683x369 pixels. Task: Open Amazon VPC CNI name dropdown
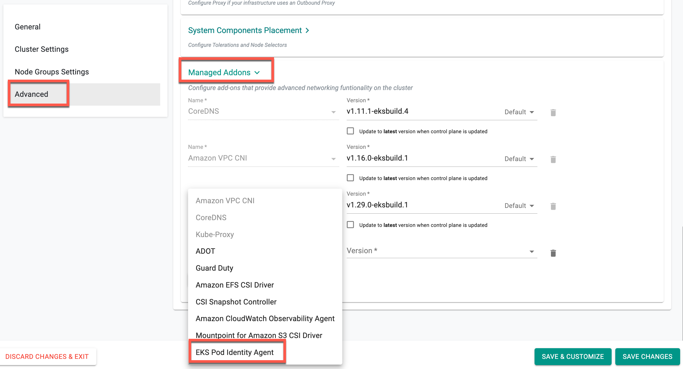click(263, 158)
